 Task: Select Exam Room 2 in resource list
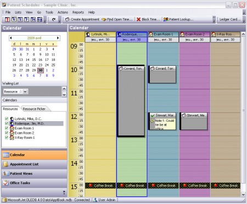click(24, 133)
